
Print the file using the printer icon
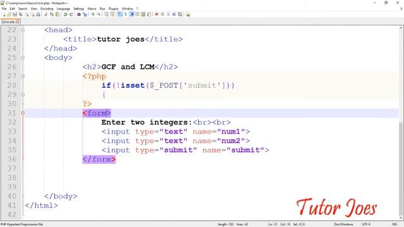tap(38, 15)
